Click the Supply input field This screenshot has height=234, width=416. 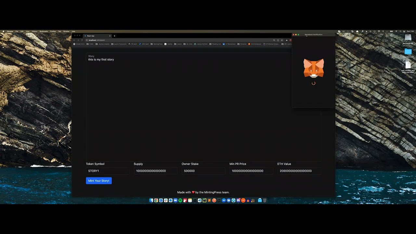pyautogui.click(x=155, y=171)
